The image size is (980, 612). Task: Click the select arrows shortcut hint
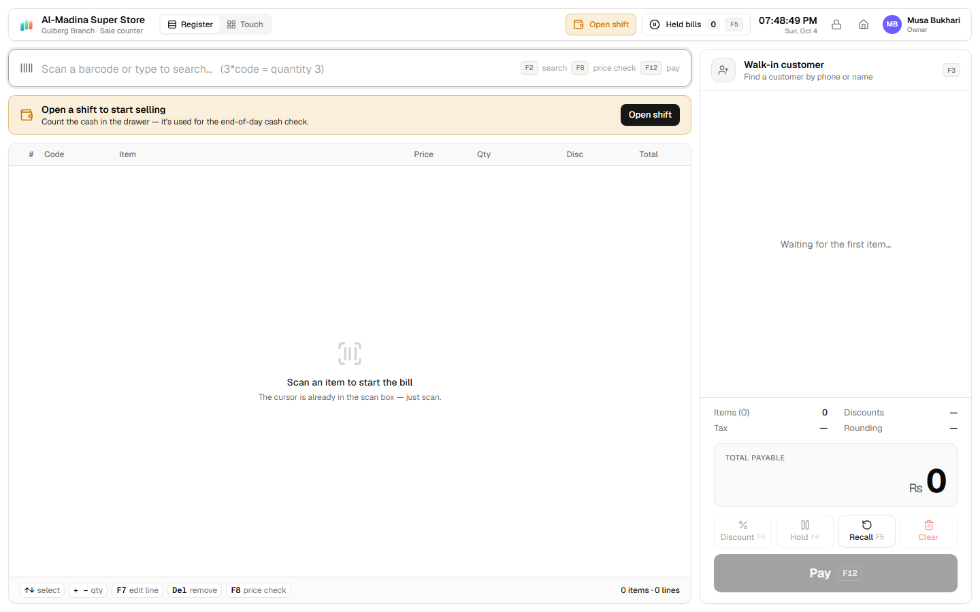[x=42, y=590]
